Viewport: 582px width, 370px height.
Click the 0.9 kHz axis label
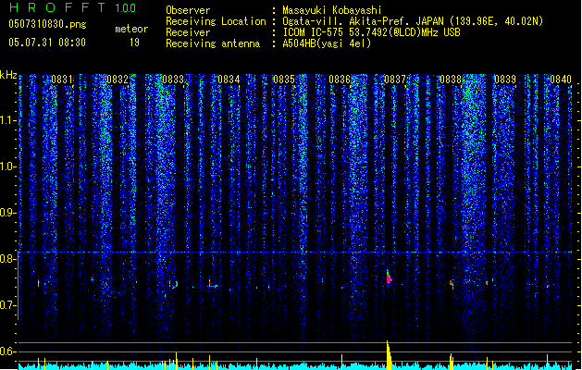tap(7, 213)
